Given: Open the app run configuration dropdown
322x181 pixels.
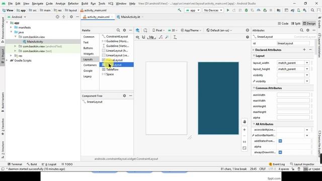Looking at the screenshot, I should [x=192, y=10].
